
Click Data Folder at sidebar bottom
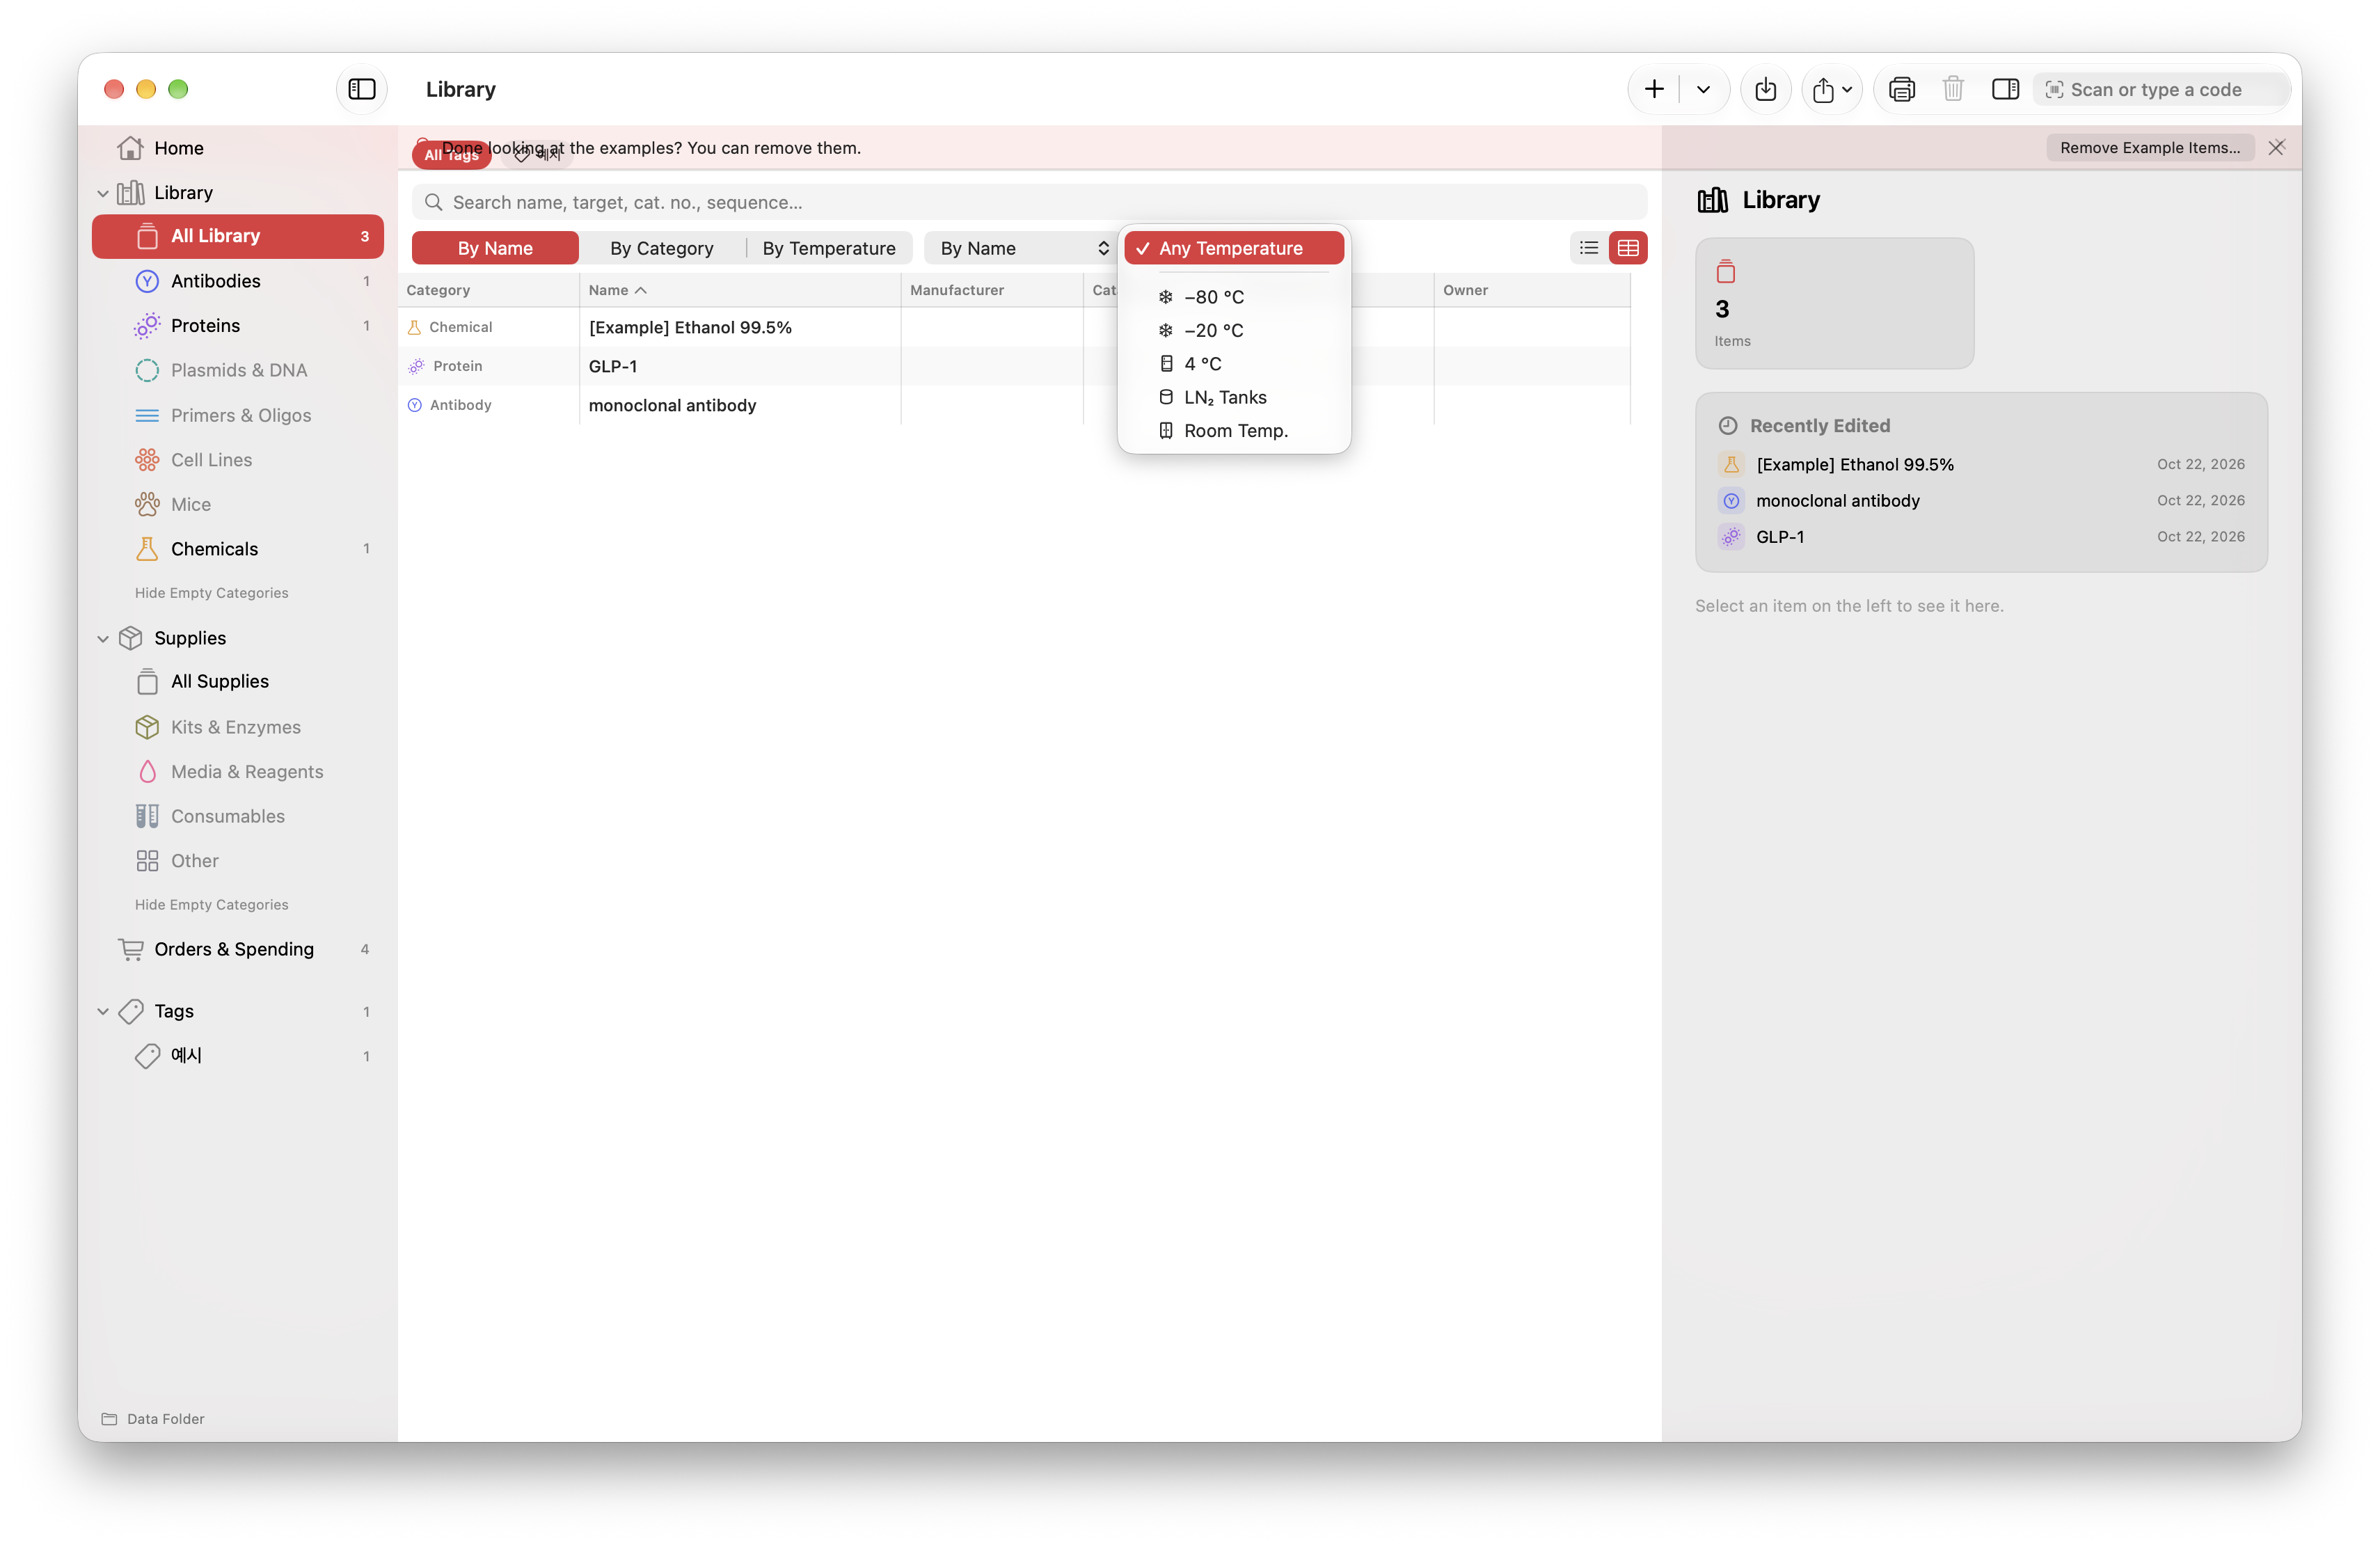[153, 1418]
